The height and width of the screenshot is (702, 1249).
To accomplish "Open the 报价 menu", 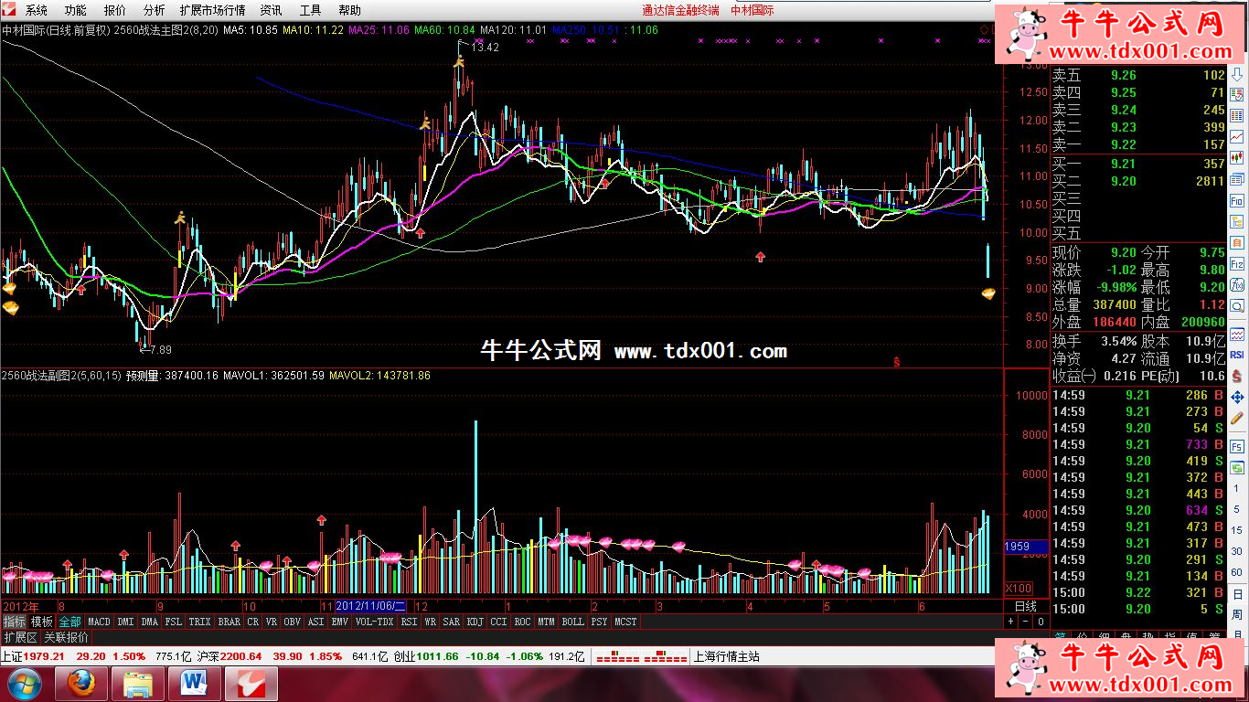I will [115, 10].
